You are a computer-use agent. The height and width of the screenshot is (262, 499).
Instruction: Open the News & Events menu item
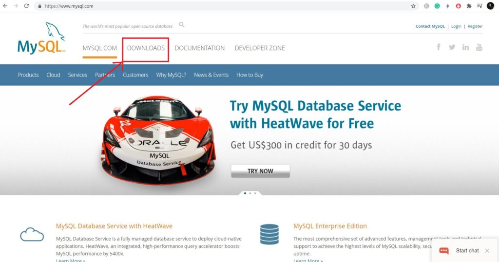click(x=211, y=75)
